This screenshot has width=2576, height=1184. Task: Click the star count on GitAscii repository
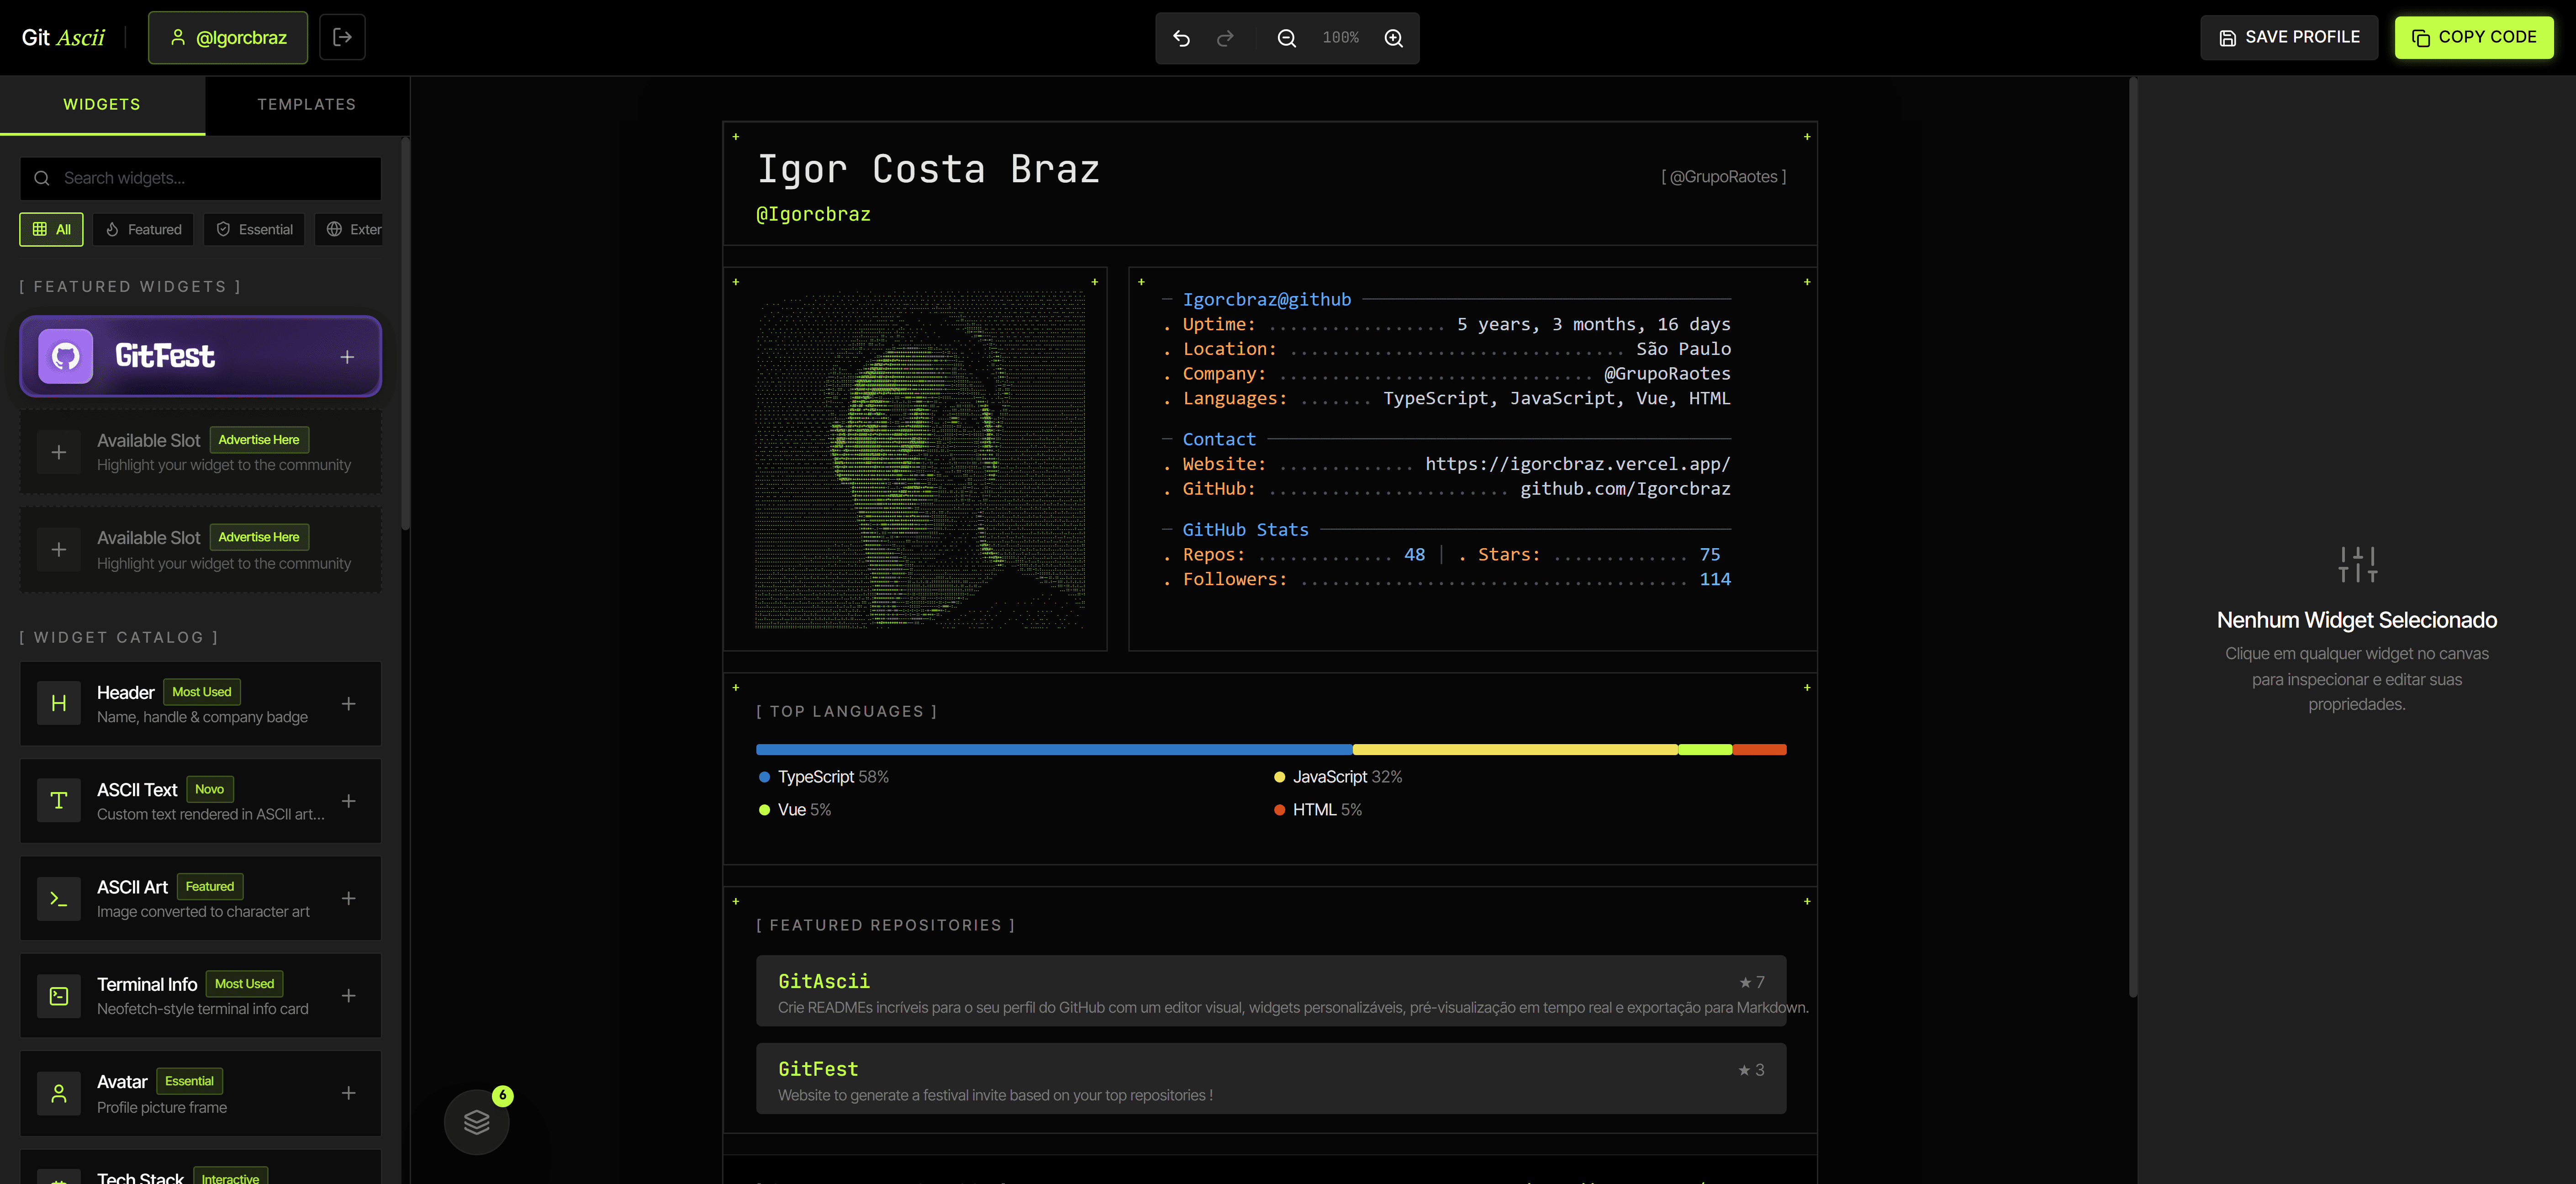(x=1751, y=982)
